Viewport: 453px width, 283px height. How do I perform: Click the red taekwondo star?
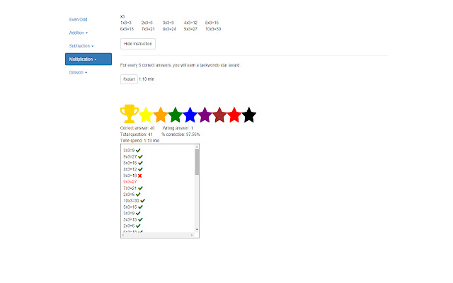point(234,115)
